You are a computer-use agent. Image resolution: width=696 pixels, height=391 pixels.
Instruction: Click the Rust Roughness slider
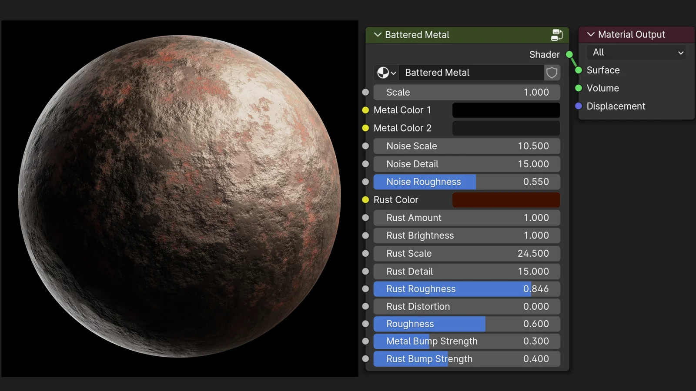coord(466,289)
